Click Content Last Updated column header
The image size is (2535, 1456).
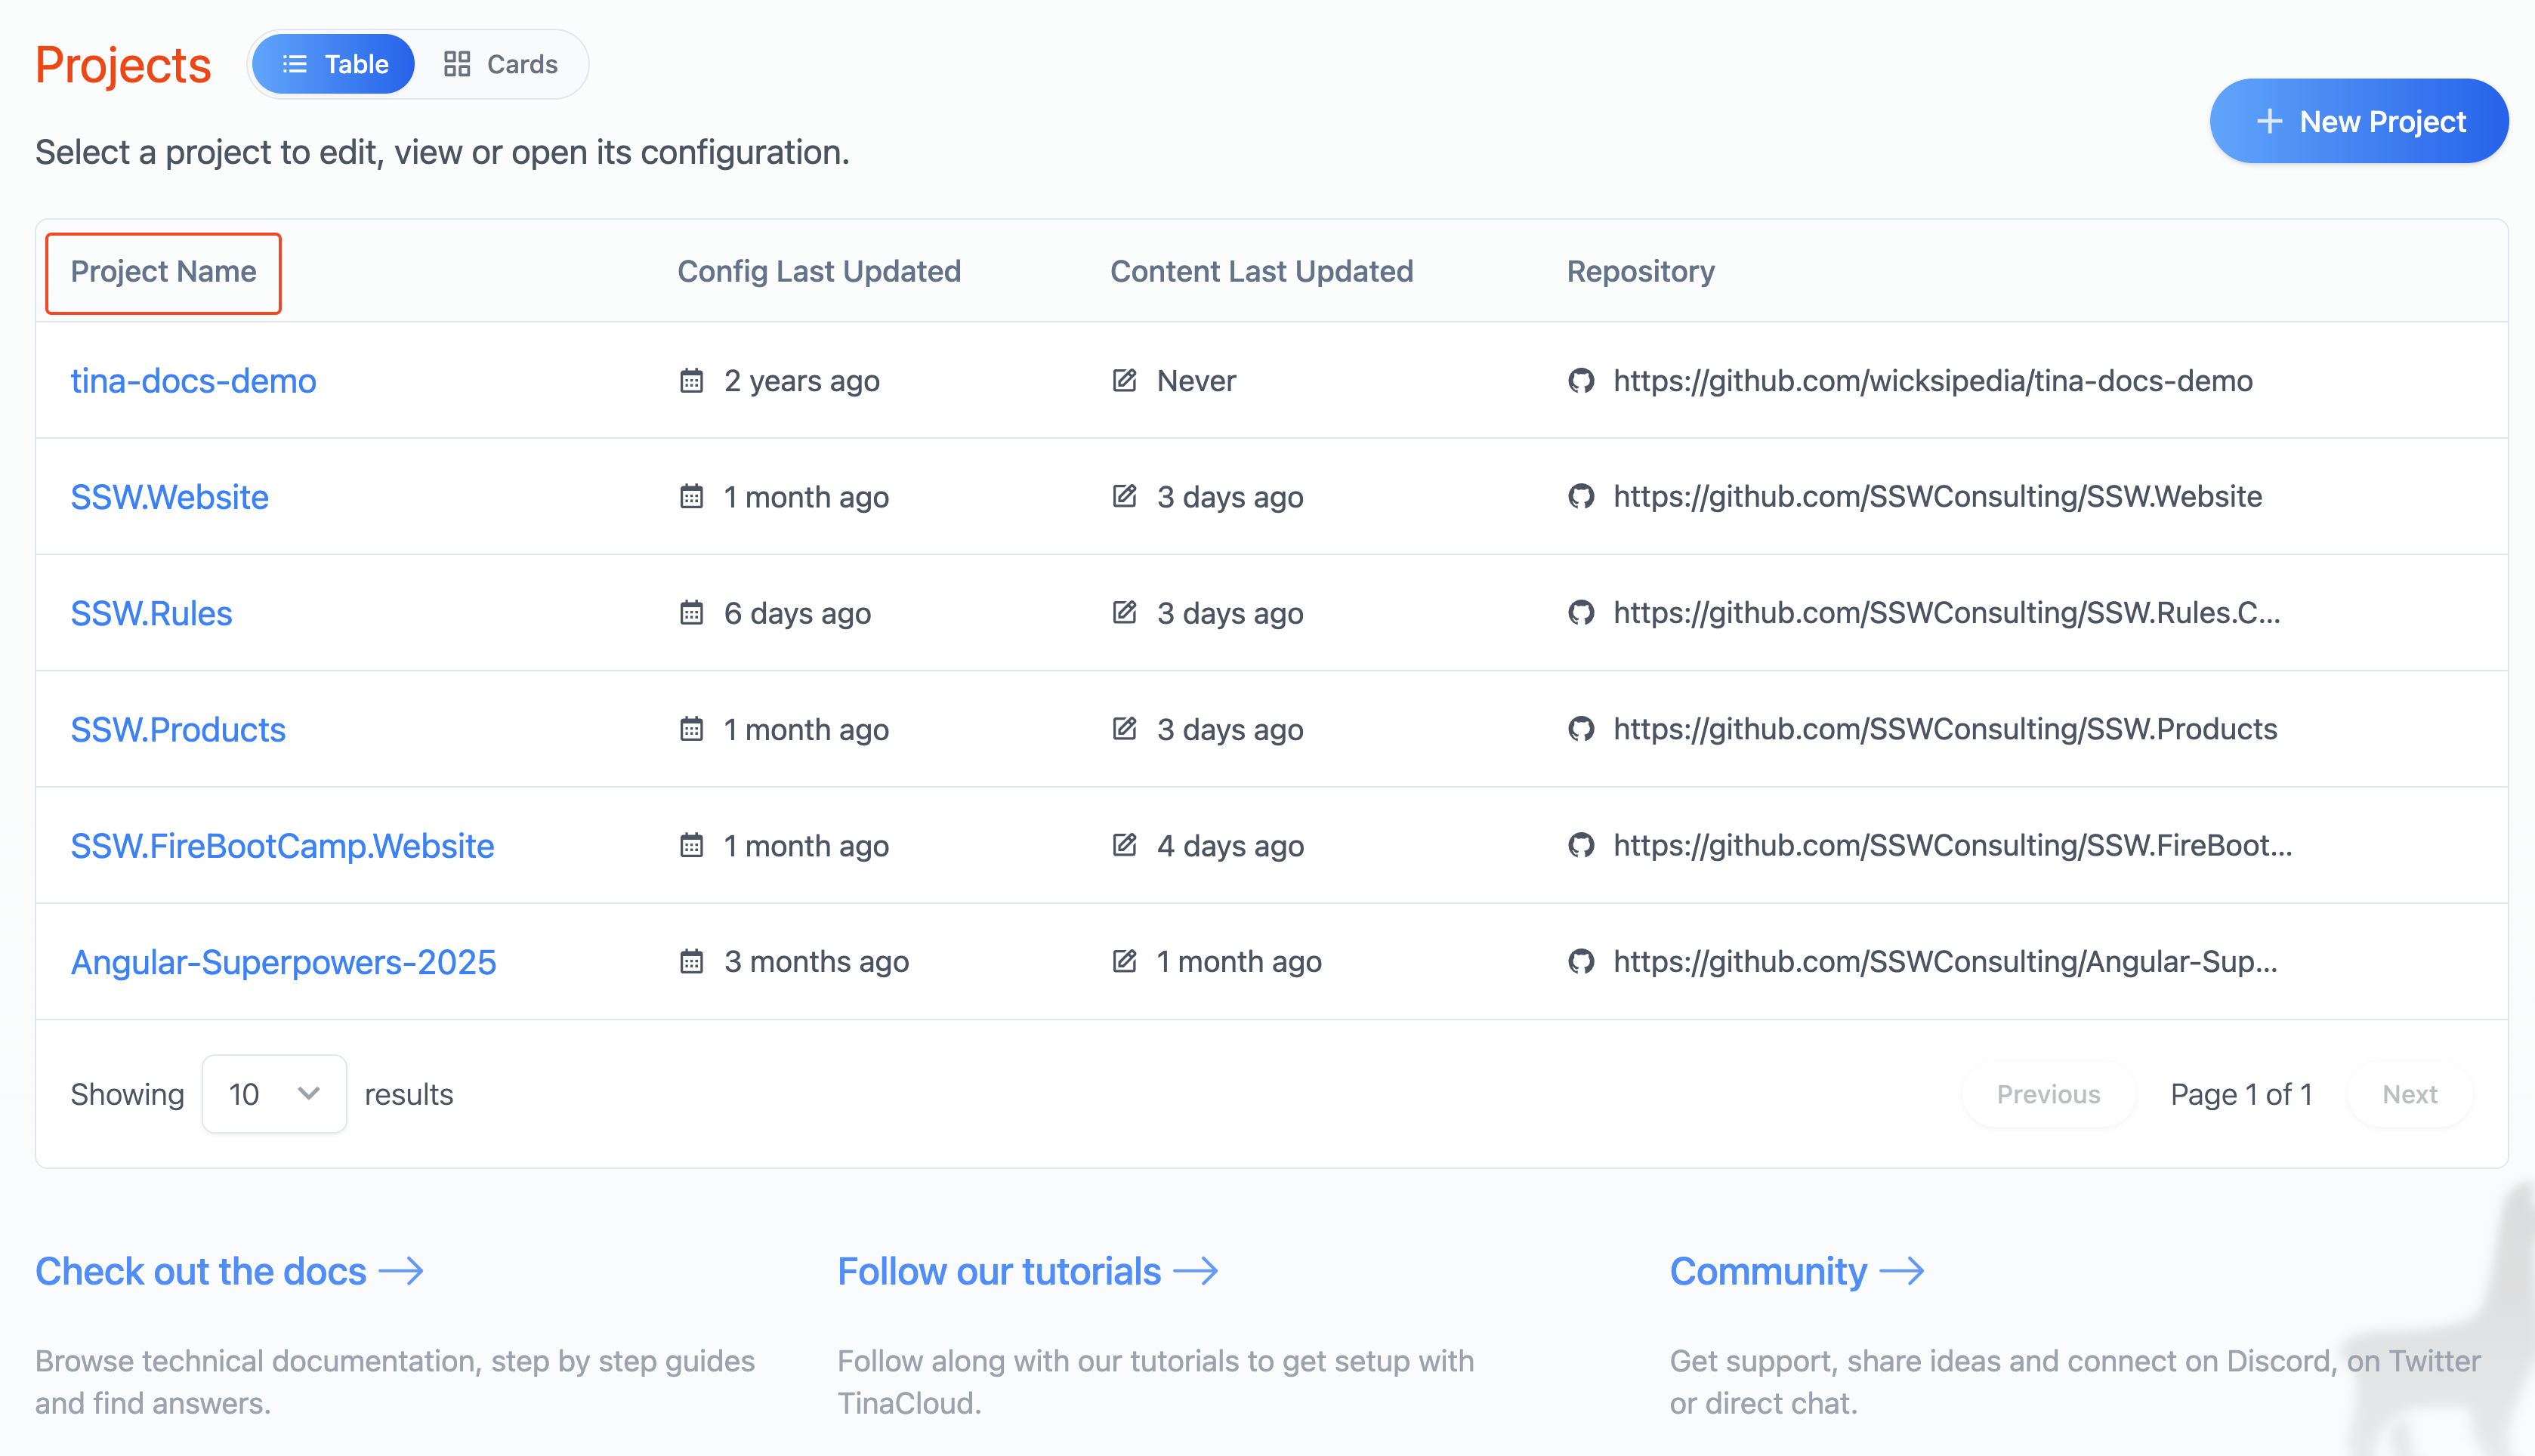1261,272
